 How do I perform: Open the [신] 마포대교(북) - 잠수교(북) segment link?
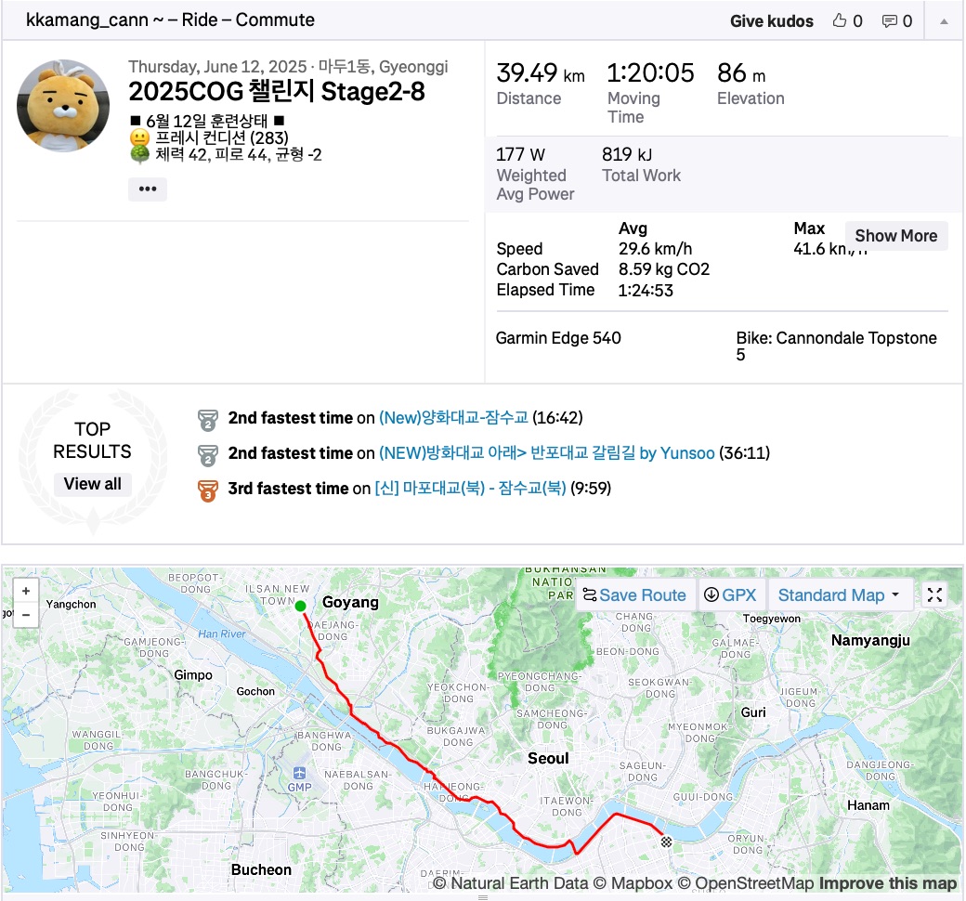pos(470,488)
